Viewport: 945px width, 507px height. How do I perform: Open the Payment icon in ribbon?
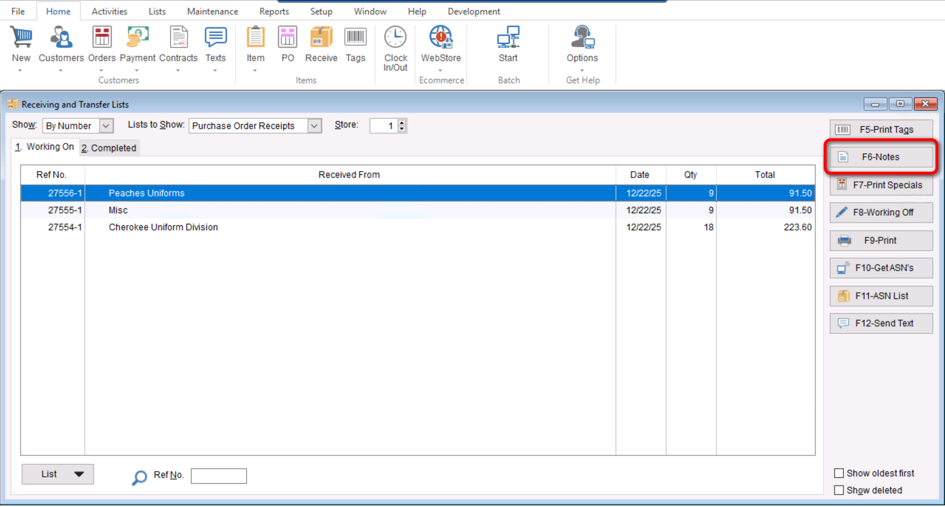(137, 38)
